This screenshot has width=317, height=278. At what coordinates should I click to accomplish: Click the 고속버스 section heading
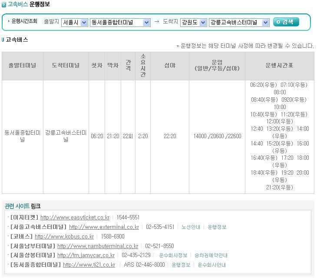[17, 40]
